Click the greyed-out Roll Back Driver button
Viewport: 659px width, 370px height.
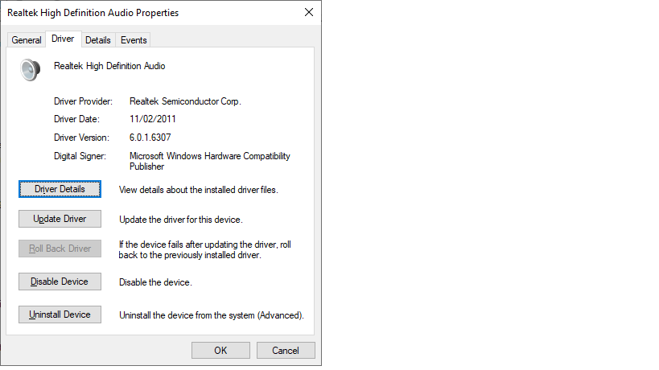60,249
